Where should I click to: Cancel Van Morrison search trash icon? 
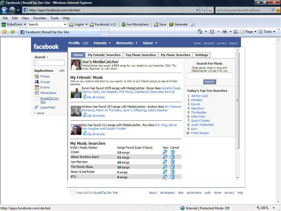click(173, 162)
